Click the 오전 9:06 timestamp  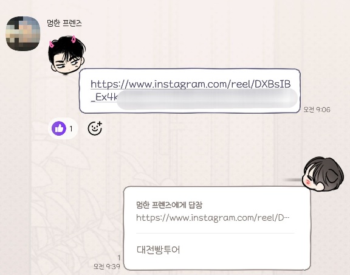[x=317, y=110]
